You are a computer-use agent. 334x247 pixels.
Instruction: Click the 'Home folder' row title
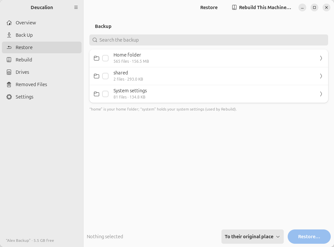pos(127,55)
